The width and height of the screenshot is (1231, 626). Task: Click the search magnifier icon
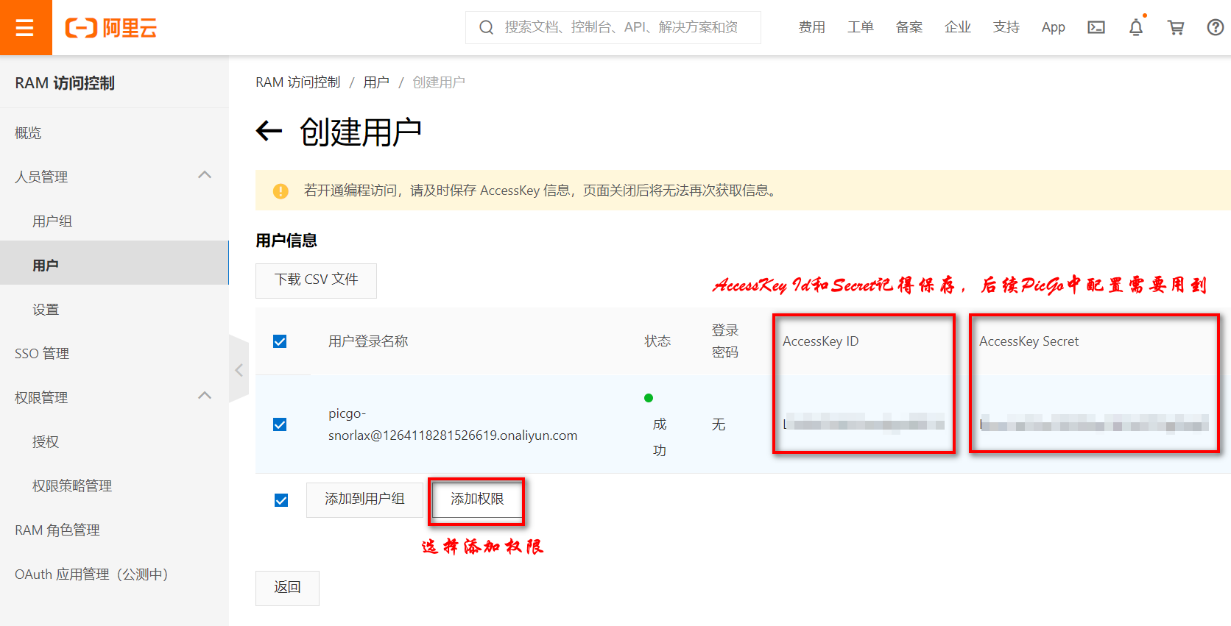click(x=486, y=27)
